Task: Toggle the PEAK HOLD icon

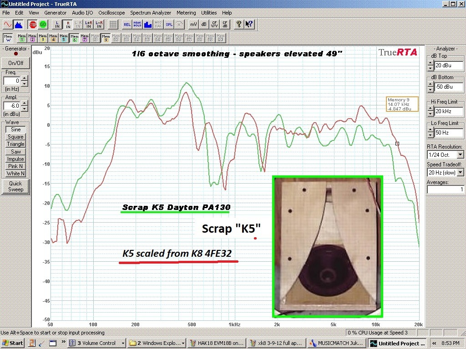Action: [137, 25]
